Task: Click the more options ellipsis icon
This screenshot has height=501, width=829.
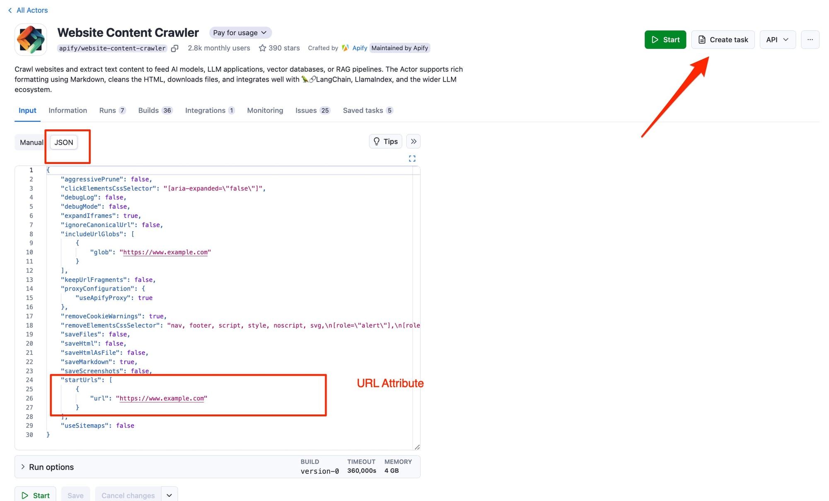Action: (x=810, y=39)
